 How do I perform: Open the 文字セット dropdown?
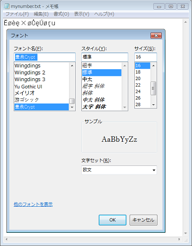(119, 170)
